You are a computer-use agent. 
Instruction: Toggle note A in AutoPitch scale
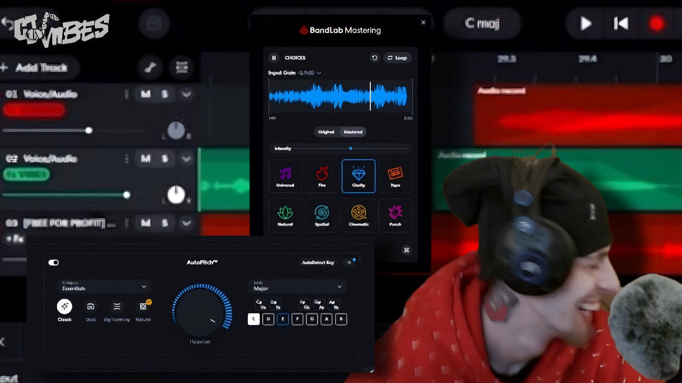tap(327, 319)
